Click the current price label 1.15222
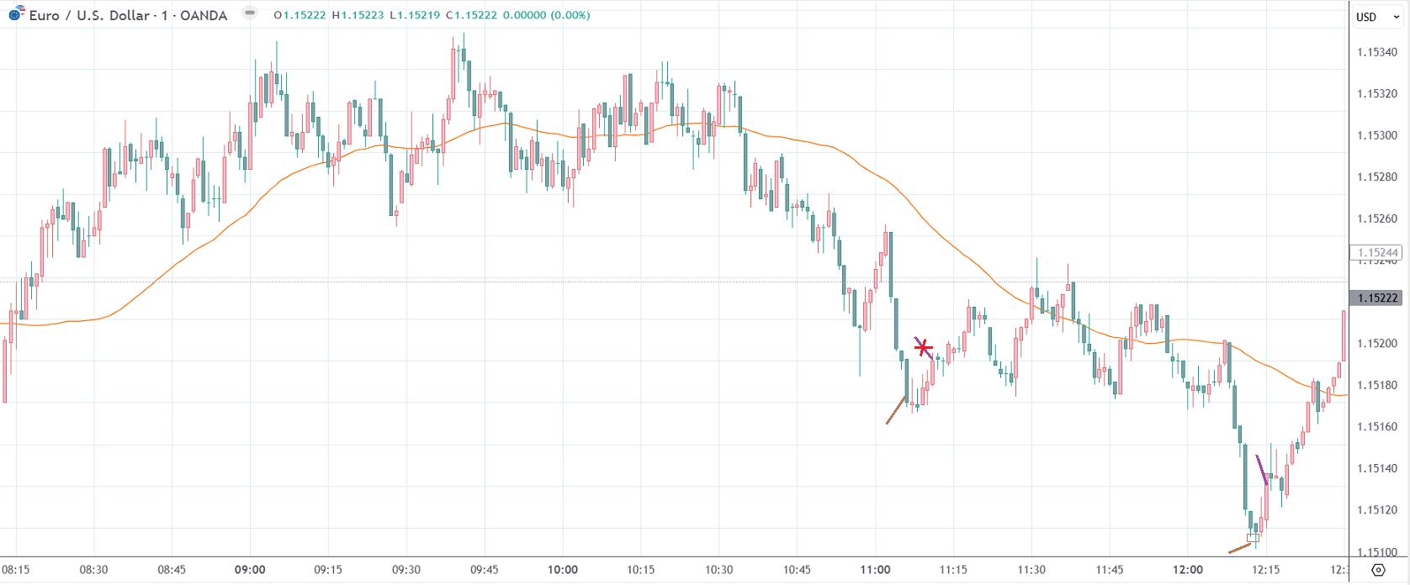Viewport: 1410px width, 585px height. (x=1376, y=298)
